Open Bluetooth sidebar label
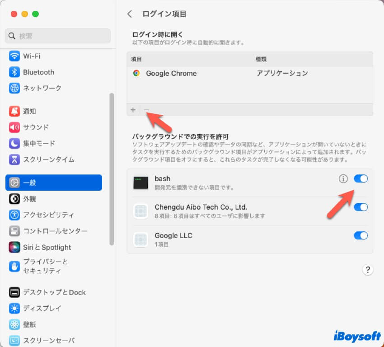This screenshot has width=384, height=347. pos(39,72)
